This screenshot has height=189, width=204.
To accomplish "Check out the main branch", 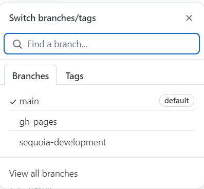I will (102, 101).
